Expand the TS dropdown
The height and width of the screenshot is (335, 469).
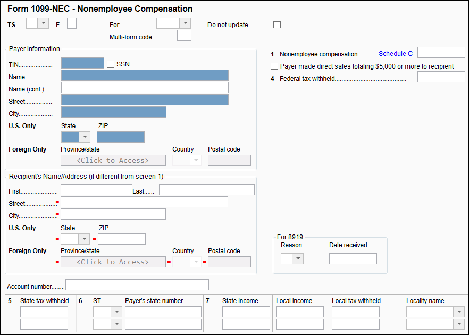(x=43, y=23)
